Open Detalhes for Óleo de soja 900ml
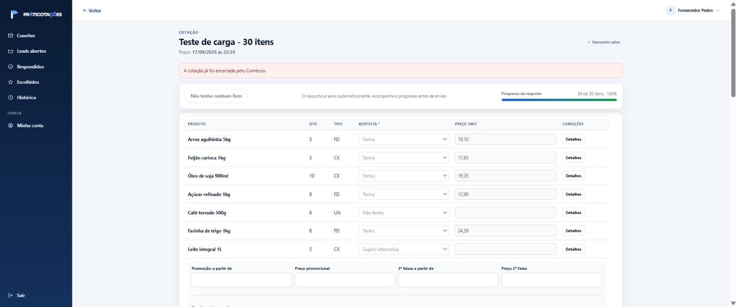Image resolution: width=737 pixels, height=307 pixels. (x=573, y=176)
